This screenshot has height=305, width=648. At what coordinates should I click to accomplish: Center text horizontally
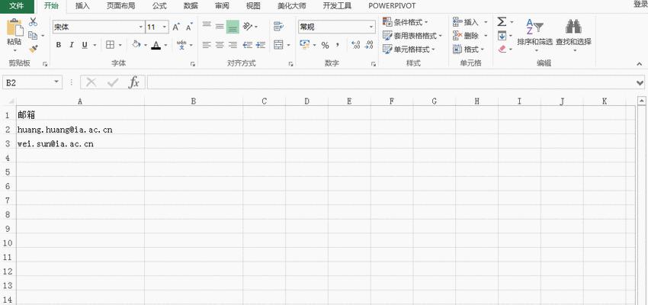(x=220, y=45)
